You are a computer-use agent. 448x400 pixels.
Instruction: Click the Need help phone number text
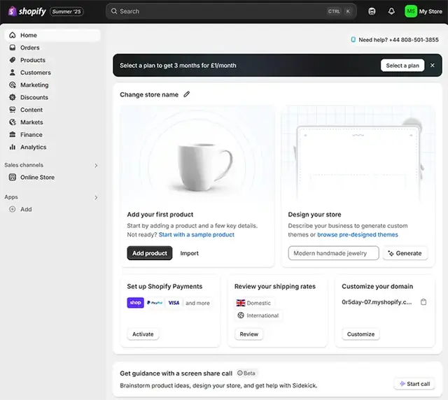[x=398, y=40]
